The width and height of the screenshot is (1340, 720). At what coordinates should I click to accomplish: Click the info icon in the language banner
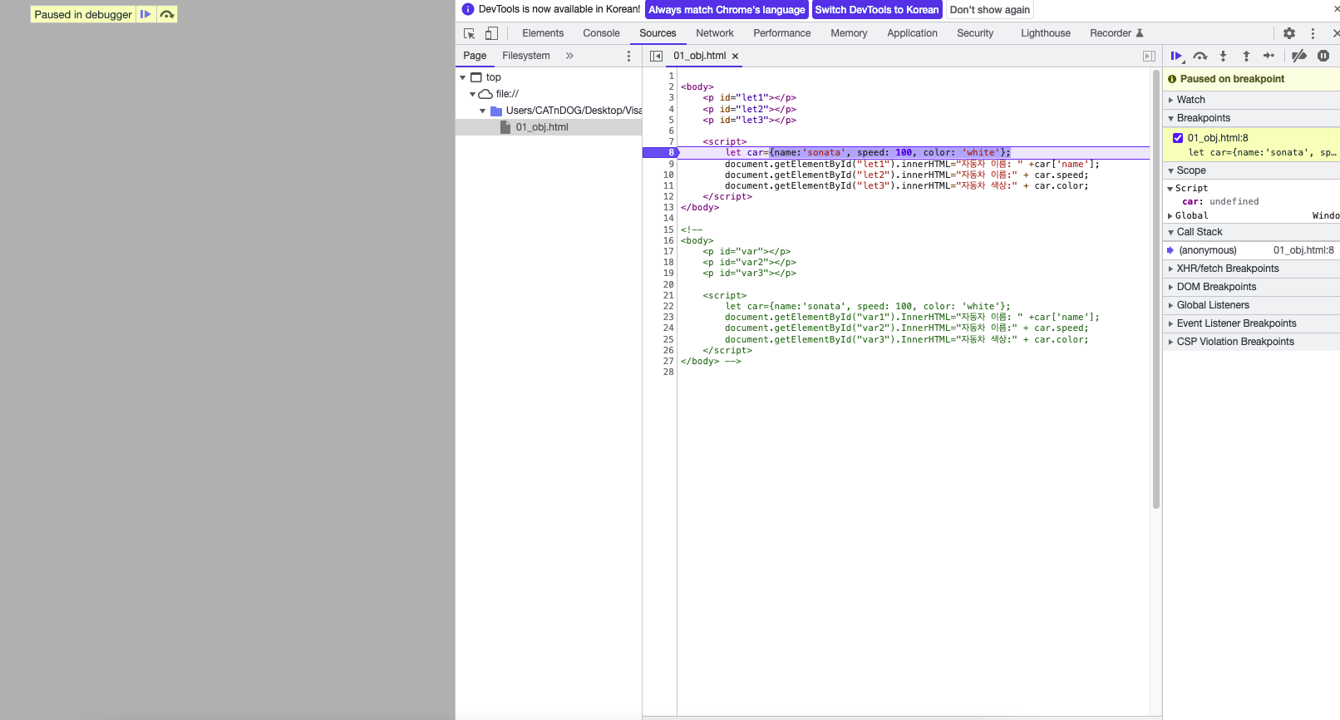click(468, 9)
